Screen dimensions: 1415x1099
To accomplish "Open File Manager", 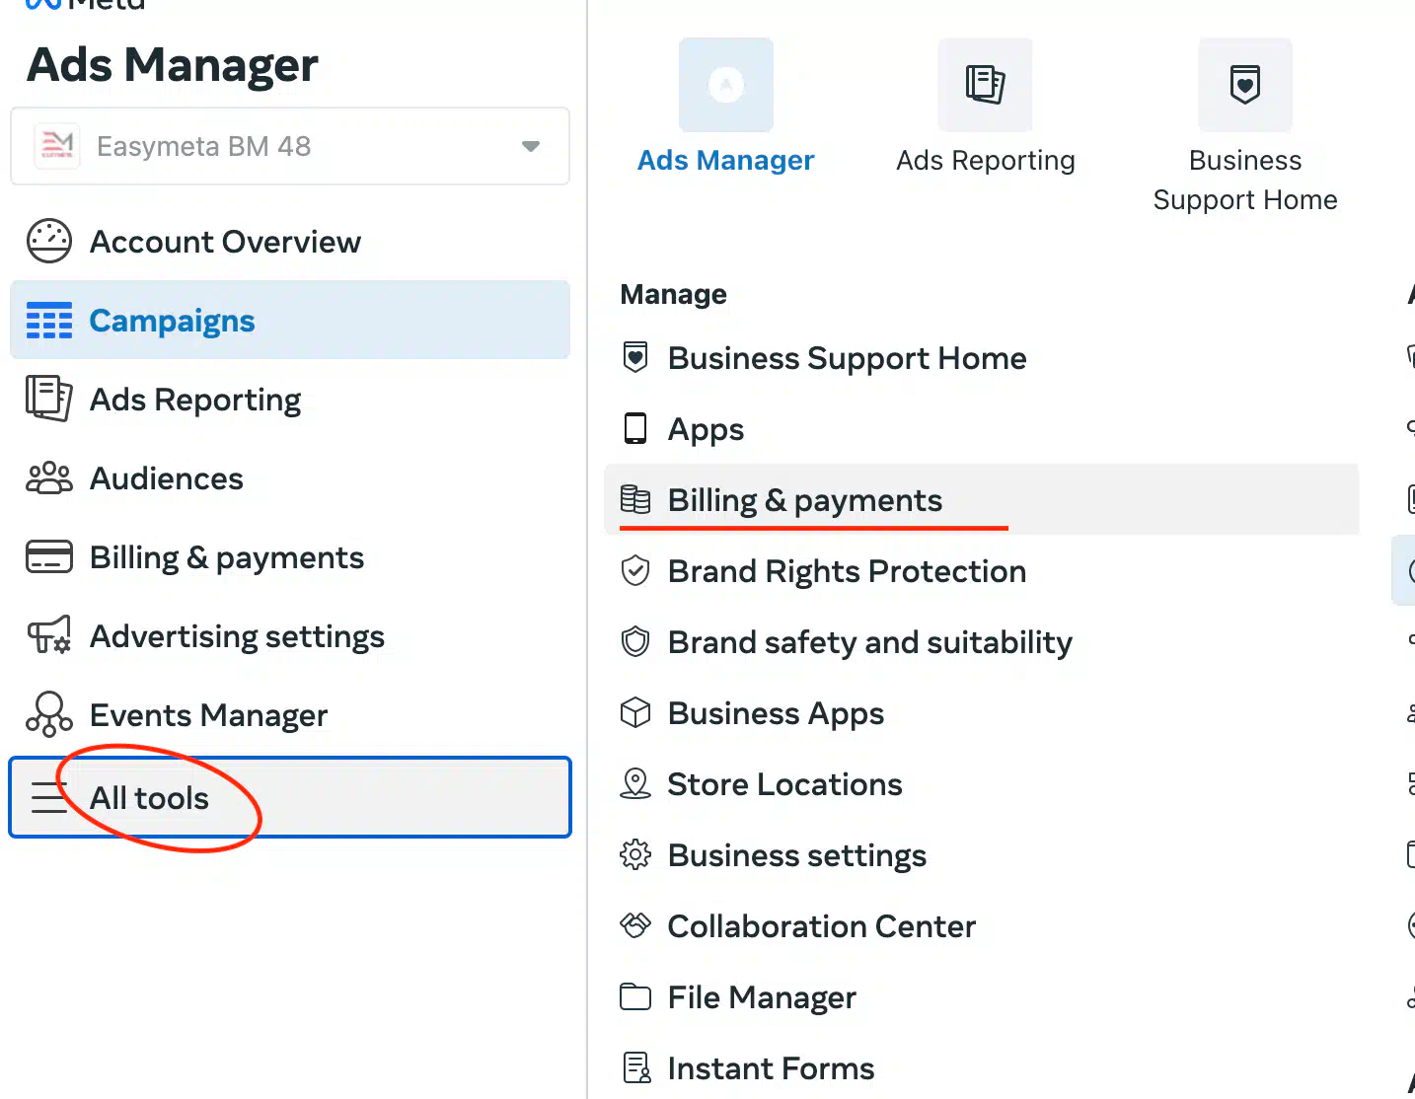I will click(982, 996).
